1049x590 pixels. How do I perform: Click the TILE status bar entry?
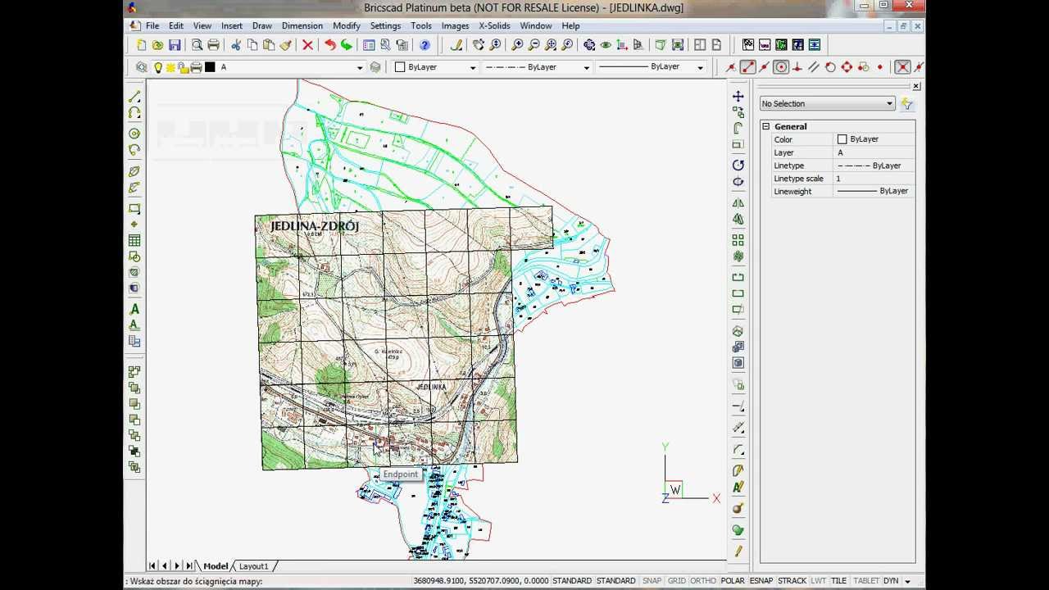coord(838,581)
